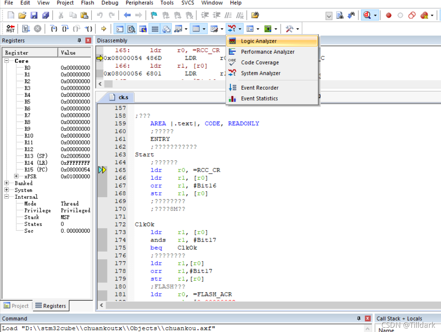Close the Registers panel
This screenshot has height=332, width=441.
click(88, 40)
